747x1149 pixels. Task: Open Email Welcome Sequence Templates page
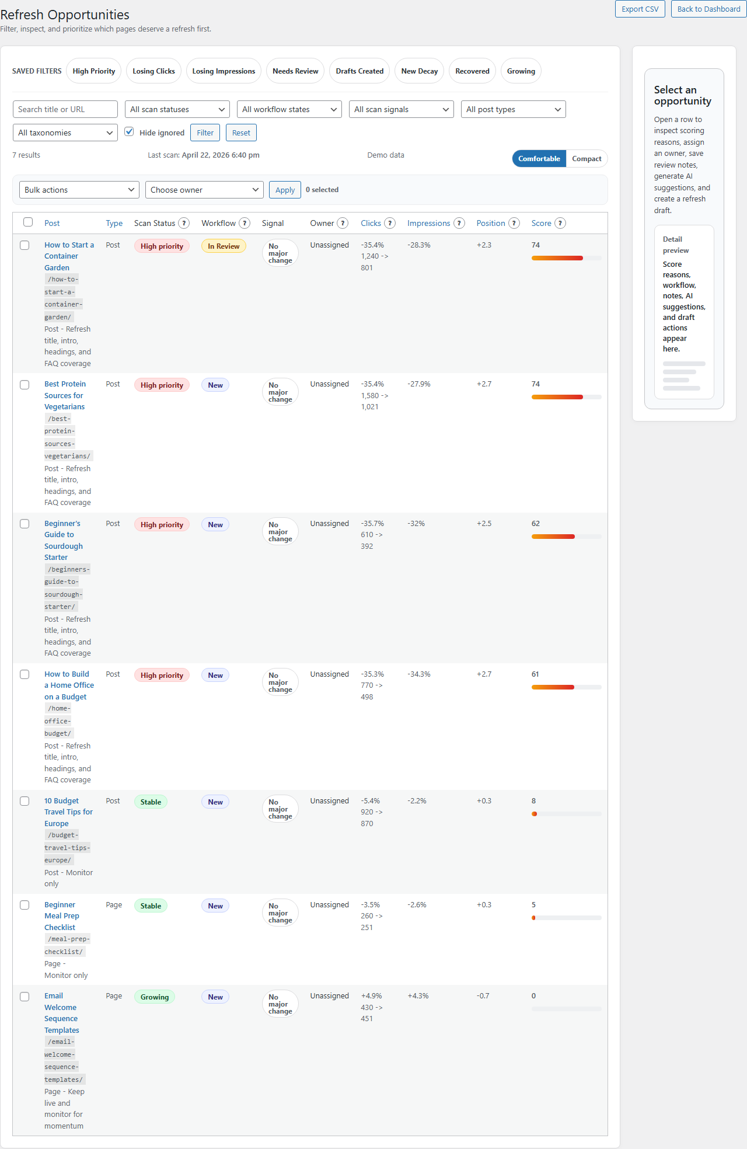62,1013
